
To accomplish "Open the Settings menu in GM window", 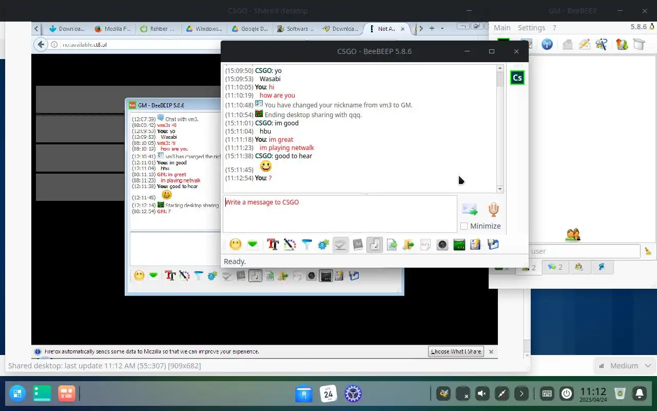I will (x=531, y=28).
